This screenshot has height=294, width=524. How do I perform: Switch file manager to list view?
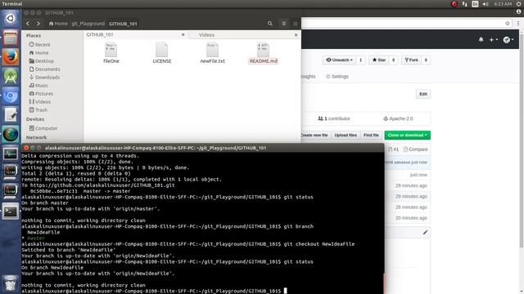pos(284,24)
